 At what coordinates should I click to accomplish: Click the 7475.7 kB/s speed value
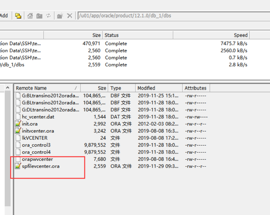click(234, 44)
